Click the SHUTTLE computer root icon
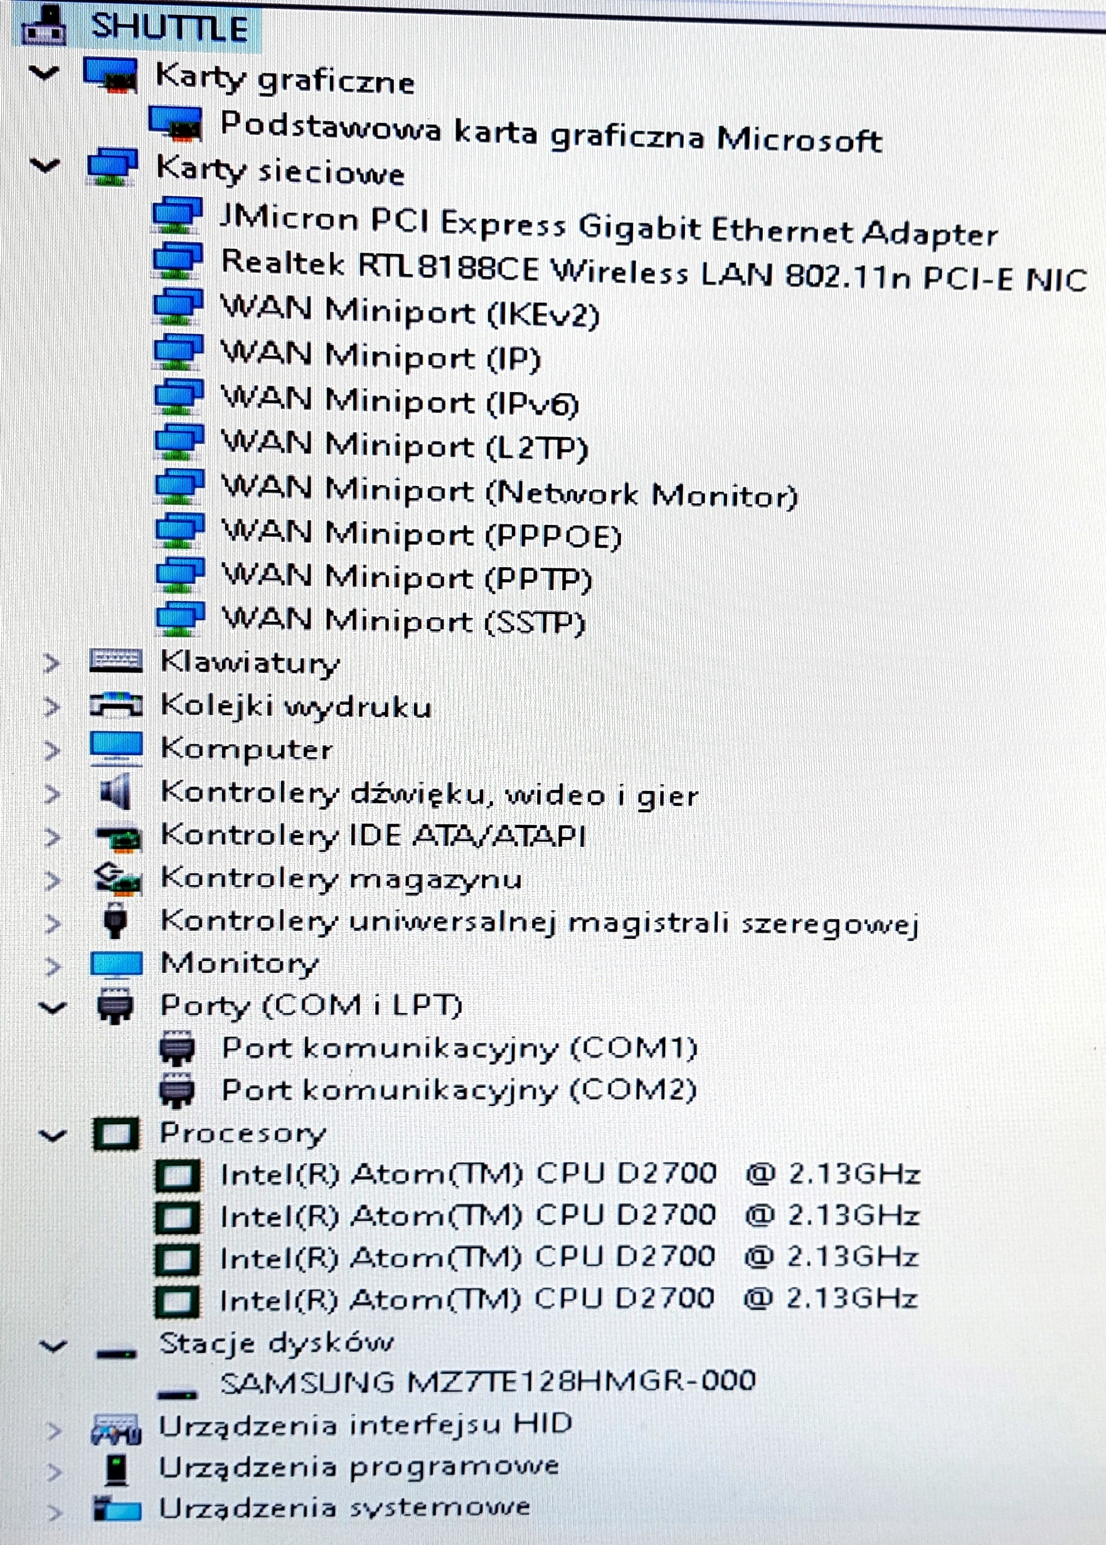1106x1545 pixels. click(x=45, y=26)
